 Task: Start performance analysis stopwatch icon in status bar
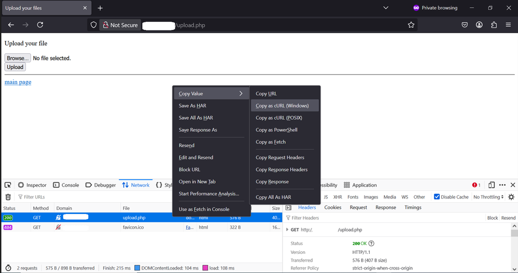8,268
